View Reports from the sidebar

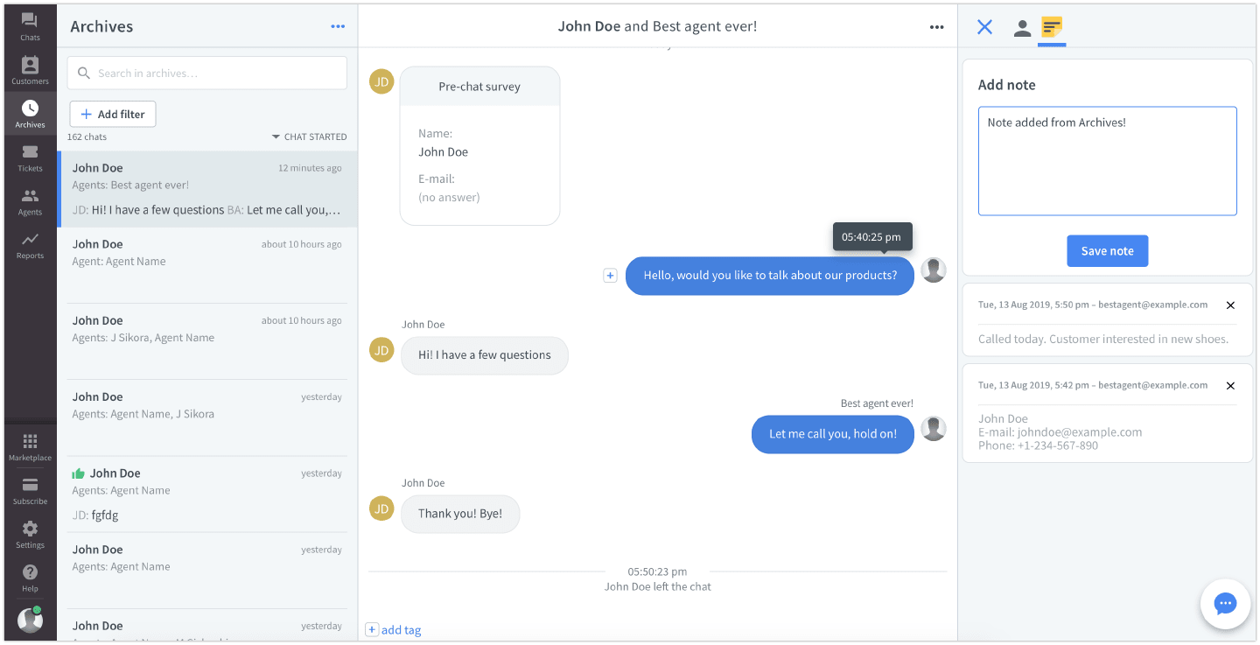click(30, 245)
